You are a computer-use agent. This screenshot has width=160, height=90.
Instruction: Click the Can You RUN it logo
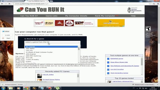click(40, 9)
